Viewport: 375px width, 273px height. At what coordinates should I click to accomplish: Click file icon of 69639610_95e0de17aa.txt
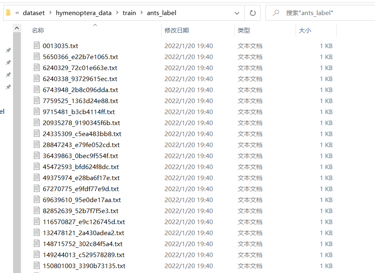coord(37,199)
